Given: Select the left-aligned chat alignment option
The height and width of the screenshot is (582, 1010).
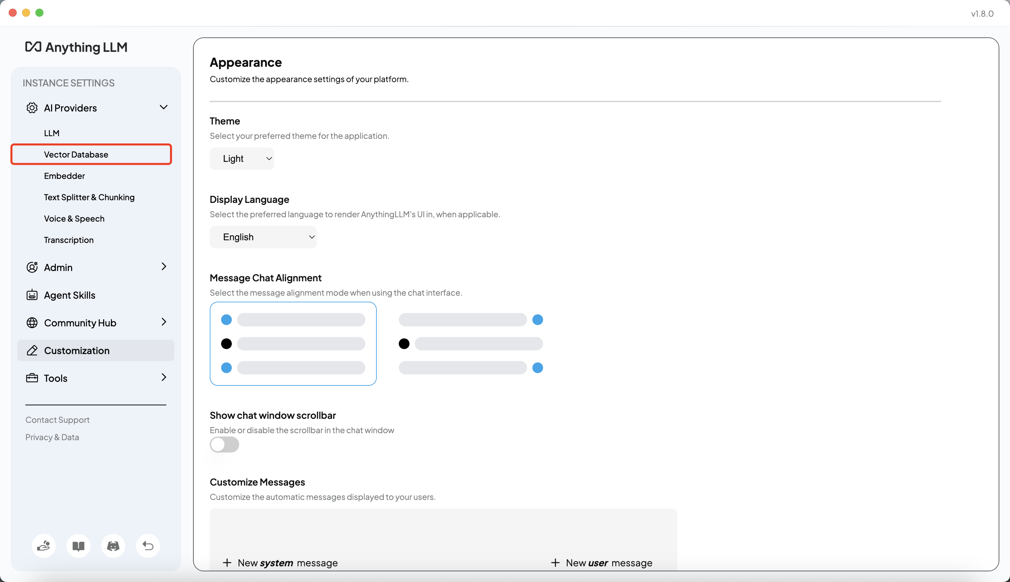Looking at the screenshot, I should click(x=293, y=344).
